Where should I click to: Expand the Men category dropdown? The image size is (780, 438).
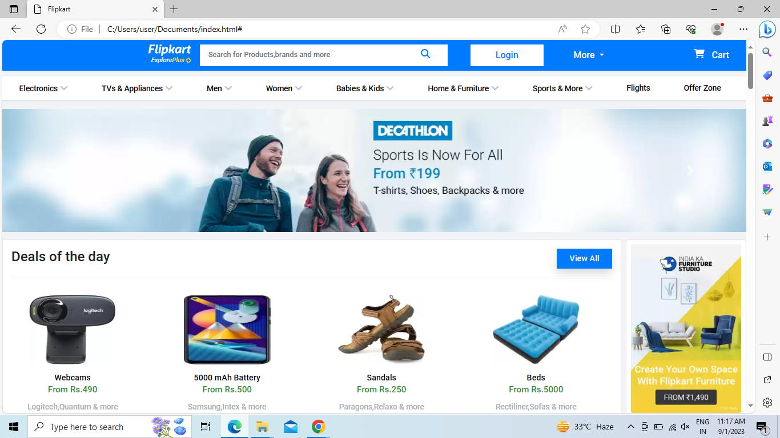point(219,88)
